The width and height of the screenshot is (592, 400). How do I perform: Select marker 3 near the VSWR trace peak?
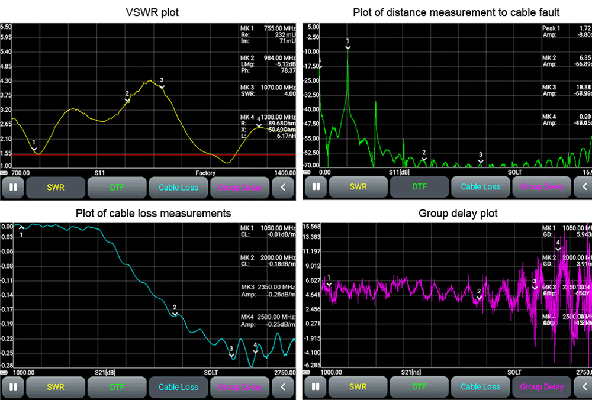162,86
